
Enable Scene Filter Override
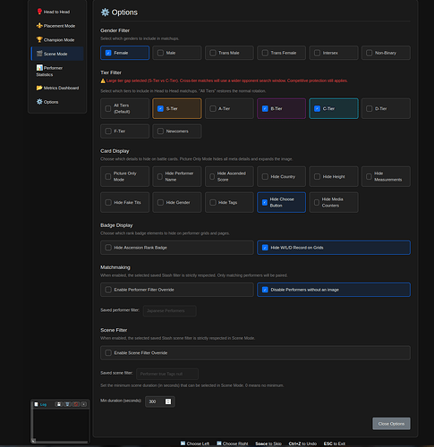tap(255, 353)
